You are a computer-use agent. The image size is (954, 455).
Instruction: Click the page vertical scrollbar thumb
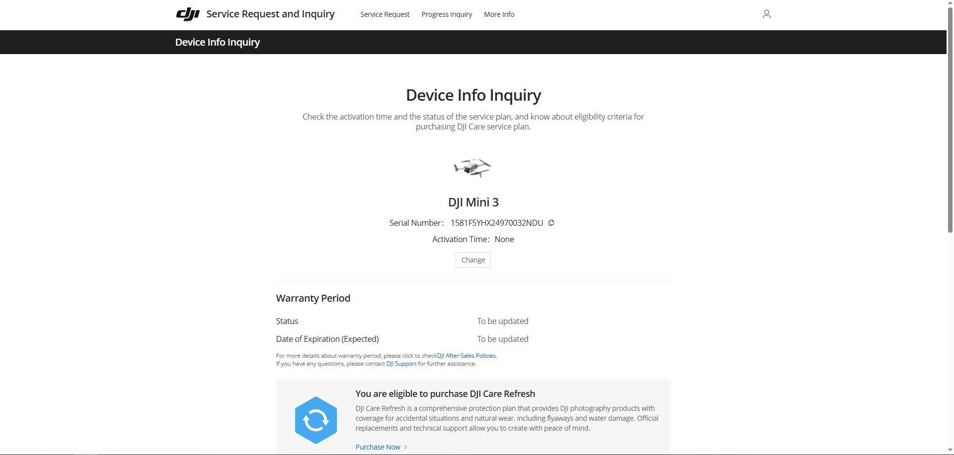pos(950,119)
